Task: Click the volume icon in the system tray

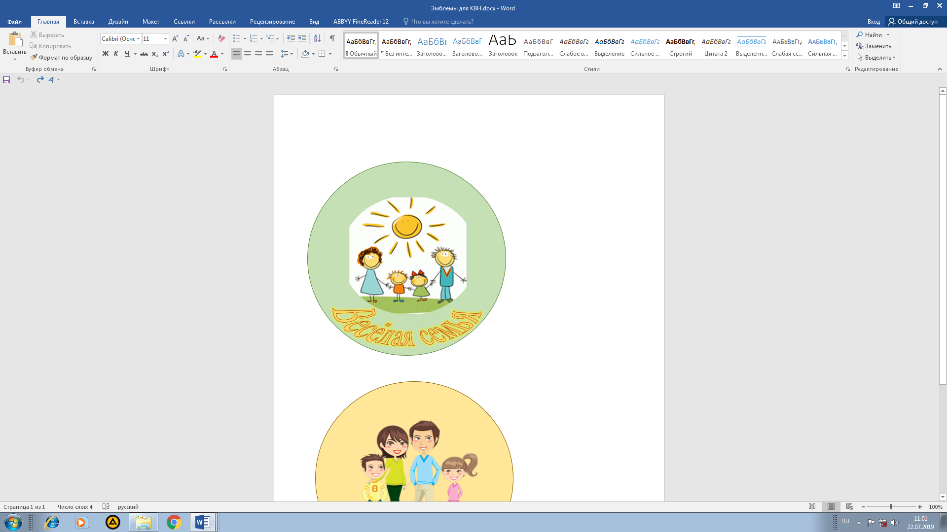Action: (895, 523)
